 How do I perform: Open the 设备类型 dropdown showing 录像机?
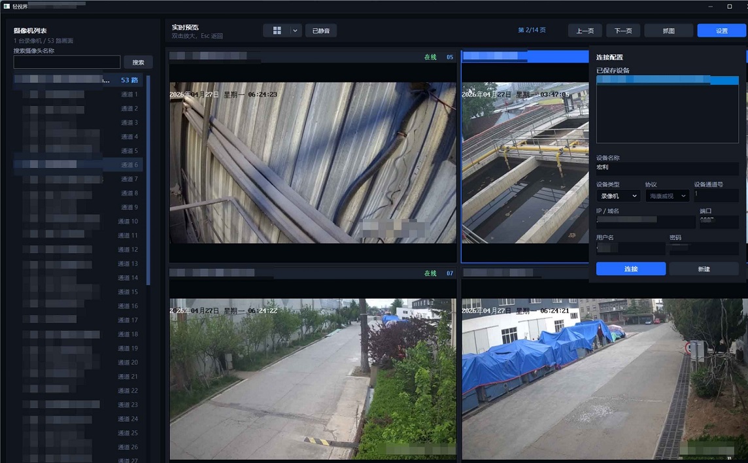point(619,196)
